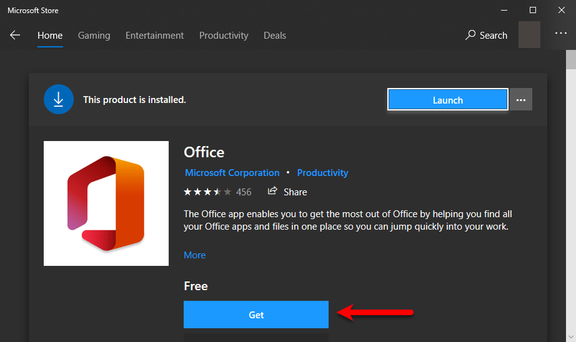
Task: Open the user account avatar
Action: click(529, 34)
